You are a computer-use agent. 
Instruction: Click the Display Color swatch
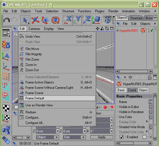[x=151, y=122]
